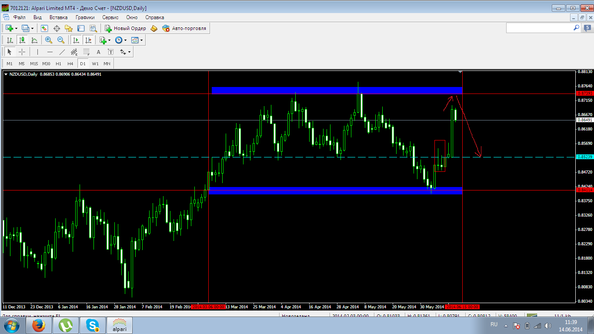The width and height of the screenshot is (594, 334).
Task: Expand the Indicators list dropdown arrow
Action: tap(110, 40)
